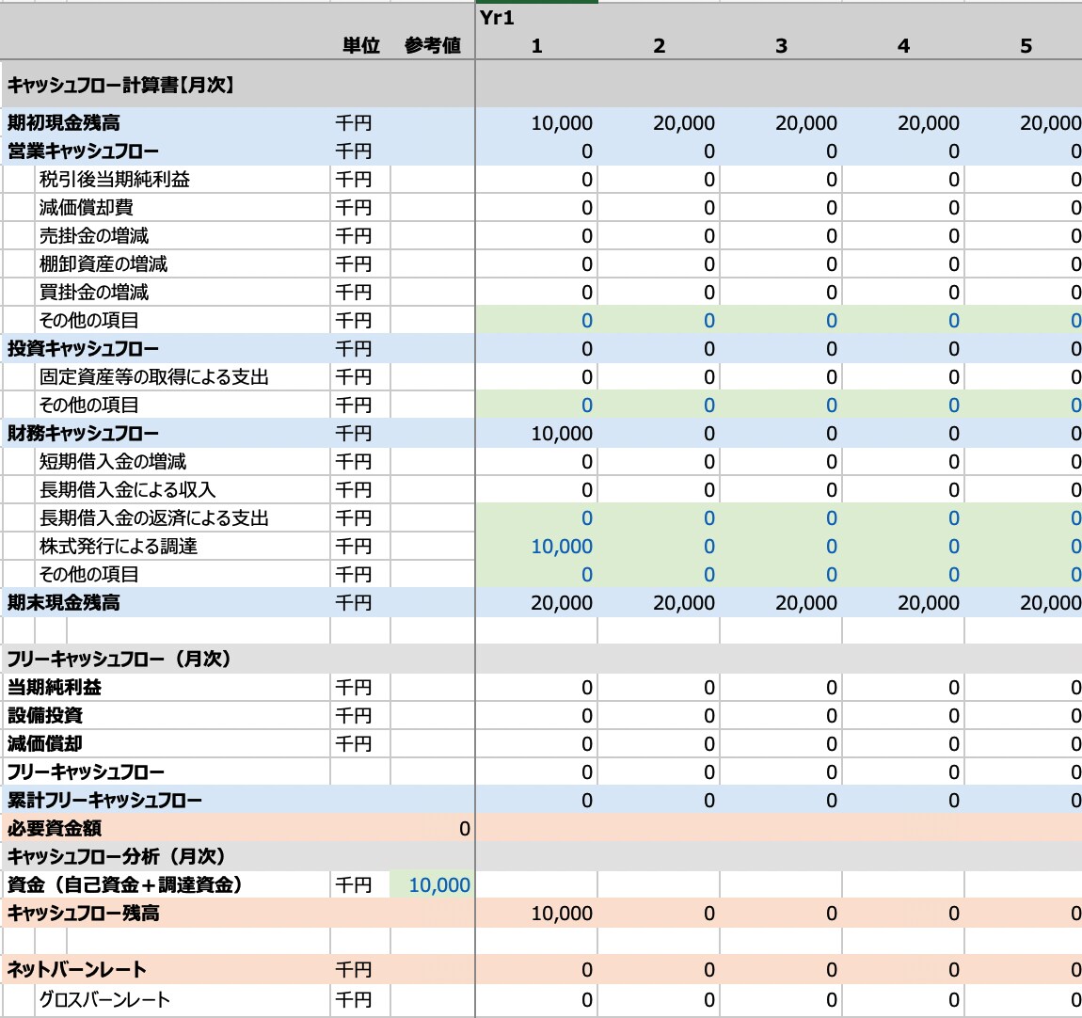Click 累計フリーキャッシュフロー value 0 in month 2
The height and width of the screenshot is (1018, 1082).
tap(709, 801)
